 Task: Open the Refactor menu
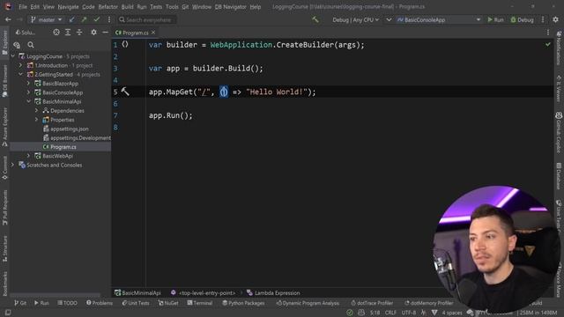pos(108,7)
